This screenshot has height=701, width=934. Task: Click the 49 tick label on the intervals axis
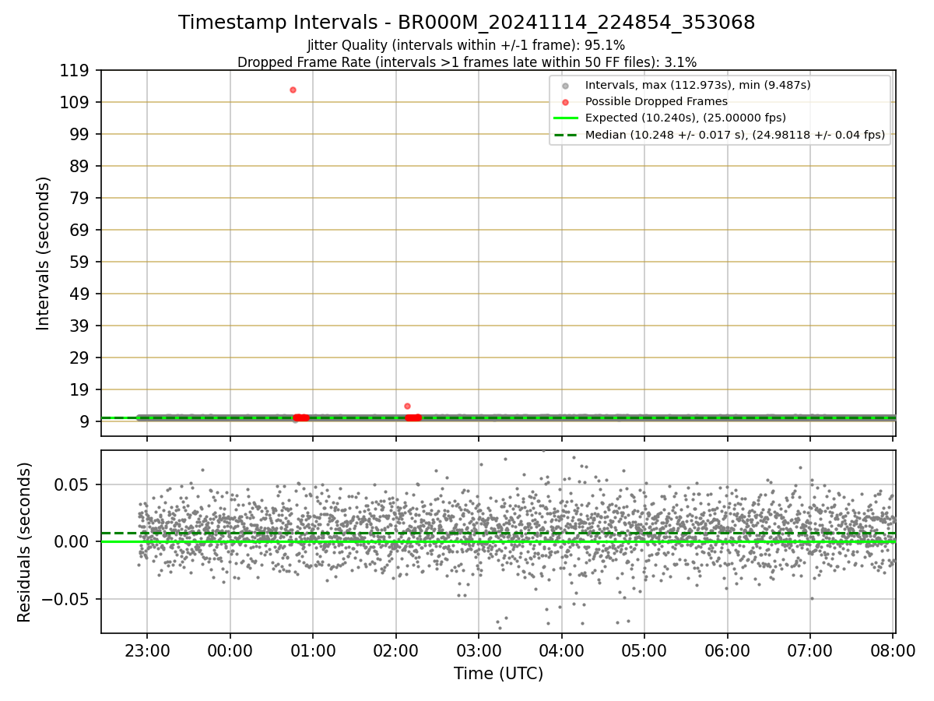(81, 294)
